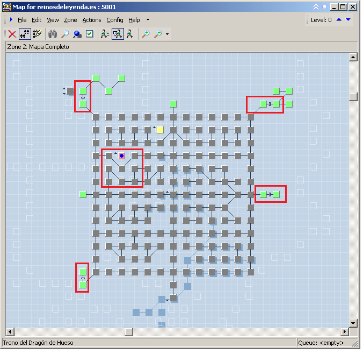Screen dimensions: 363x354
Task: Open the Zone menu
Action: click(x=70, y=20)
